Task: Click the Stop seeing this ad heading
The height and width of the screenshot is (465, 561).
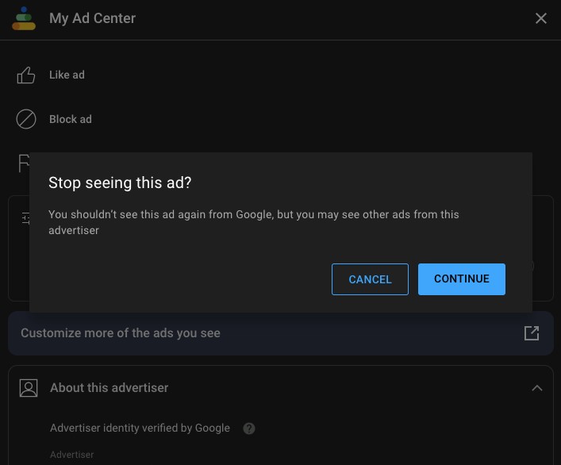Action: (120, 183)
